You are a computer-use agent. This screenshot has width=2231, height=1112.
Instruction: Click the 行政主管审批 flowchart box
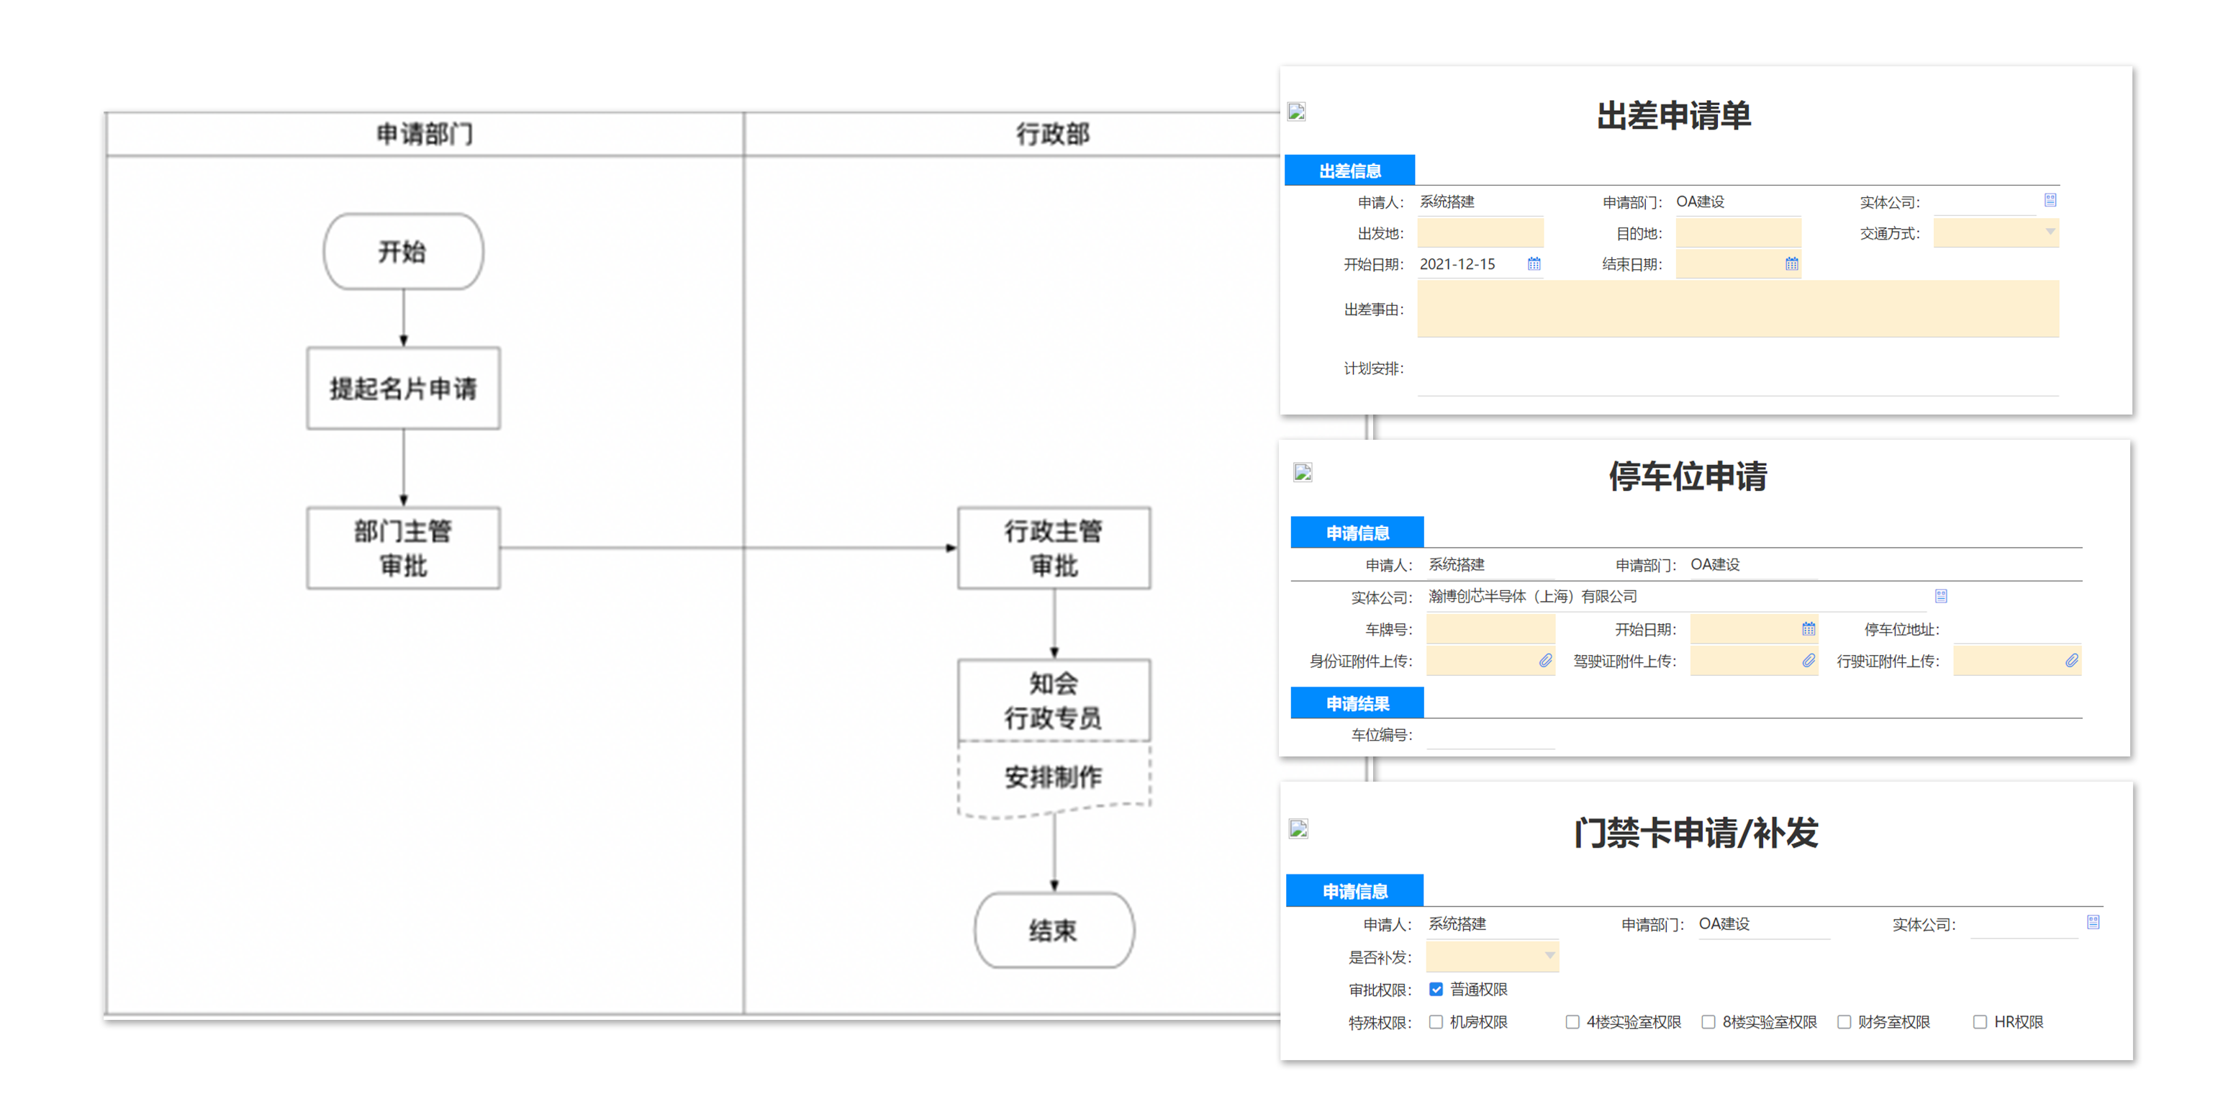pos(1053,547)
